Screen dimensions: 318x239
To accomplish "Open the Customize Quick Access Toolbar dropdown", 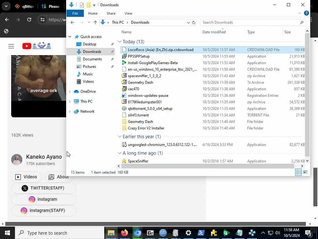I will (x=94, y=5).
